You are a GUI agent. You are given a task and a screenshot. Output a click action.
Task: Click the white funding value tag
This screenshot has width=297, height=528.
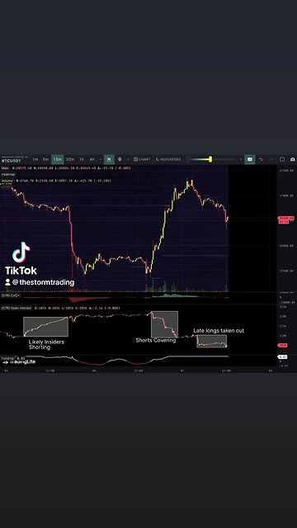tap(282, 357)
